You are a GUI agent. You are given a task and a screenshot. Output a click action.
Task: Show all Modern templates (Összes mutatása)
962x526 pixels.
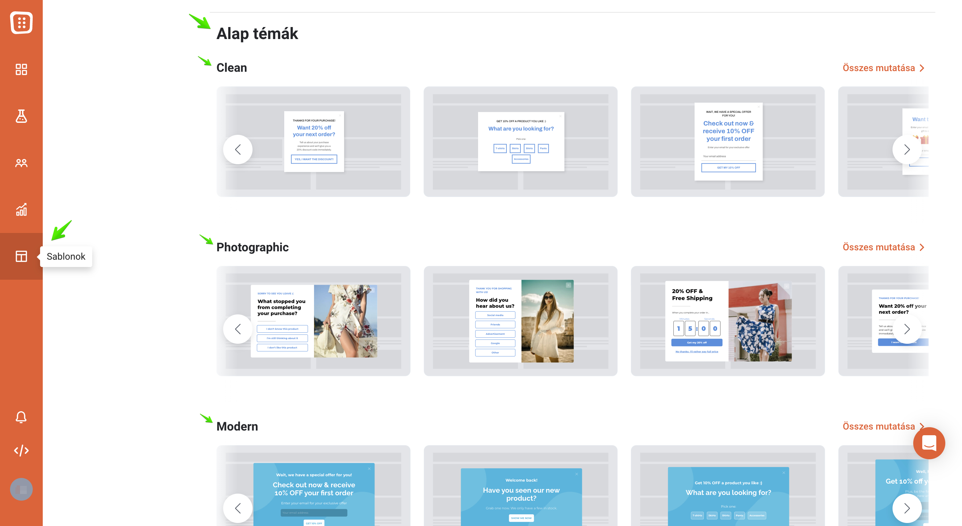(883, 427)
